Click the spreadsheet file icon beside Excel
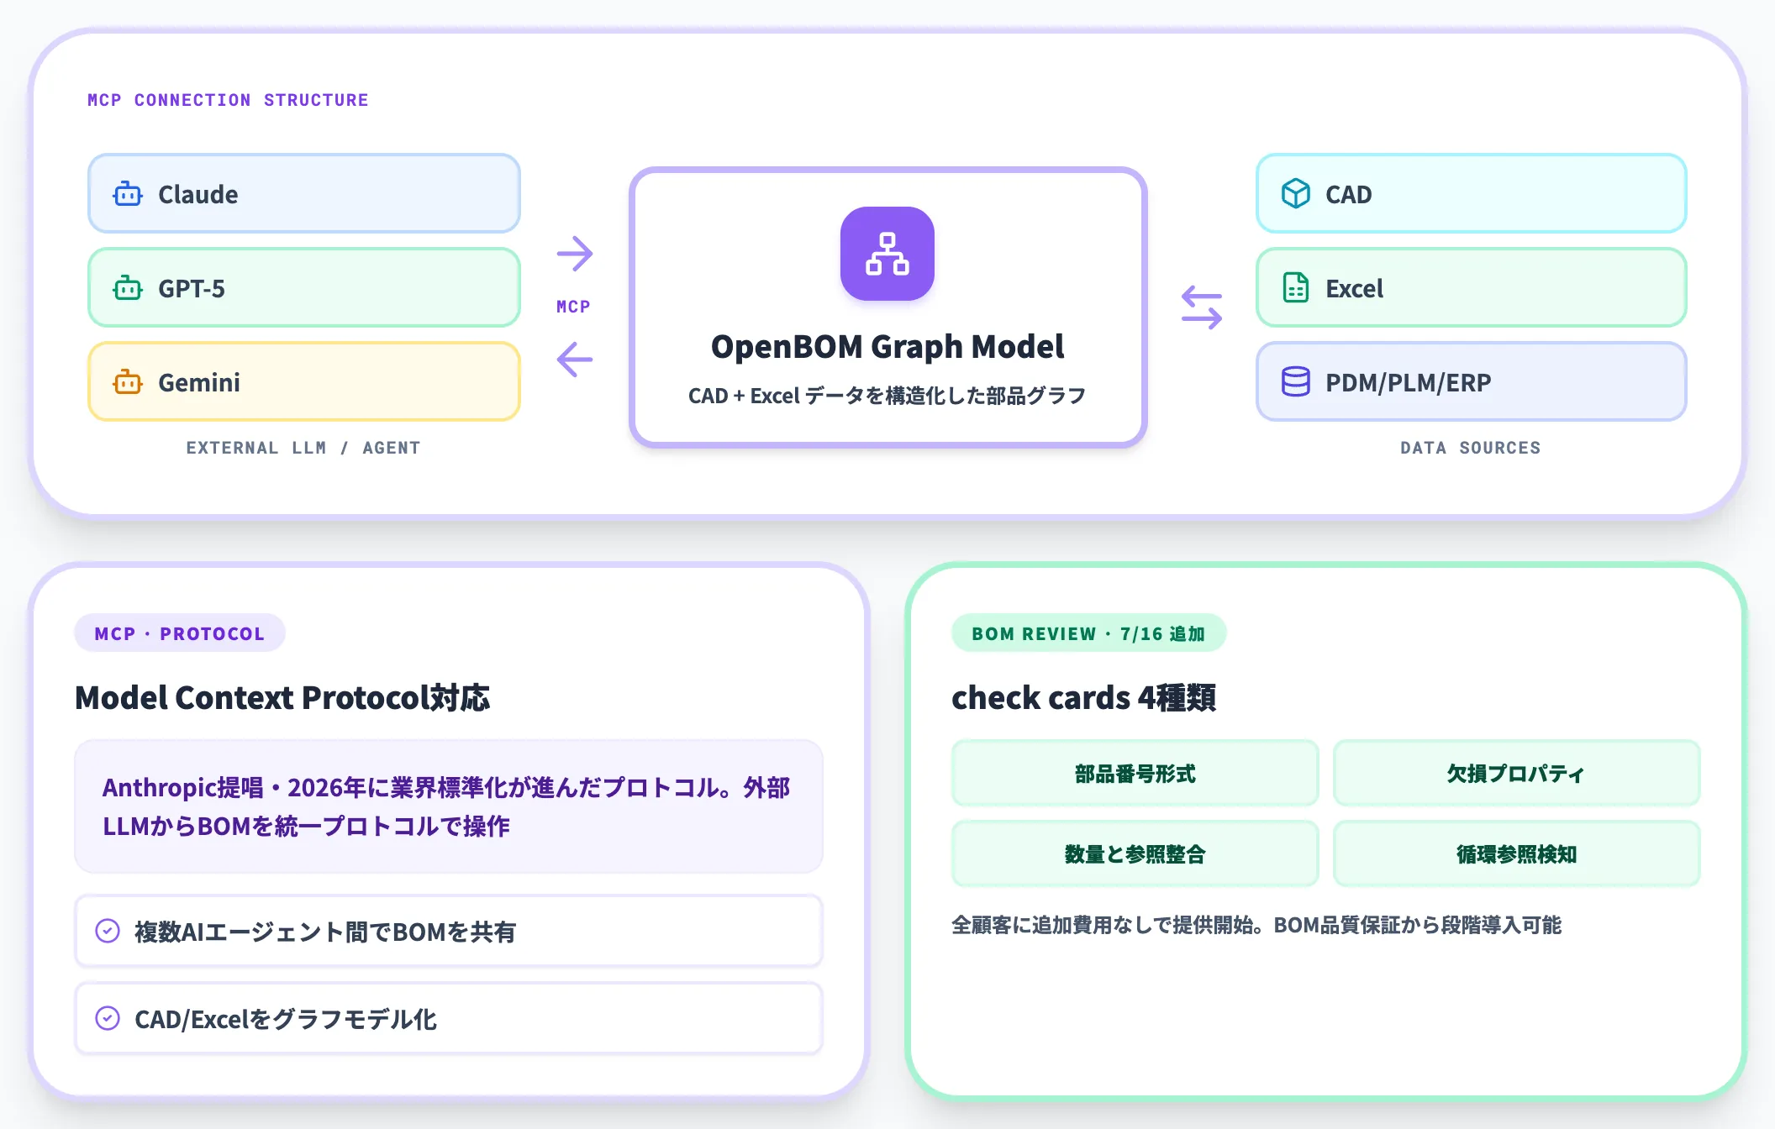The height and width of the screenshot is (1129, 1775). [x=1296, y=288]
